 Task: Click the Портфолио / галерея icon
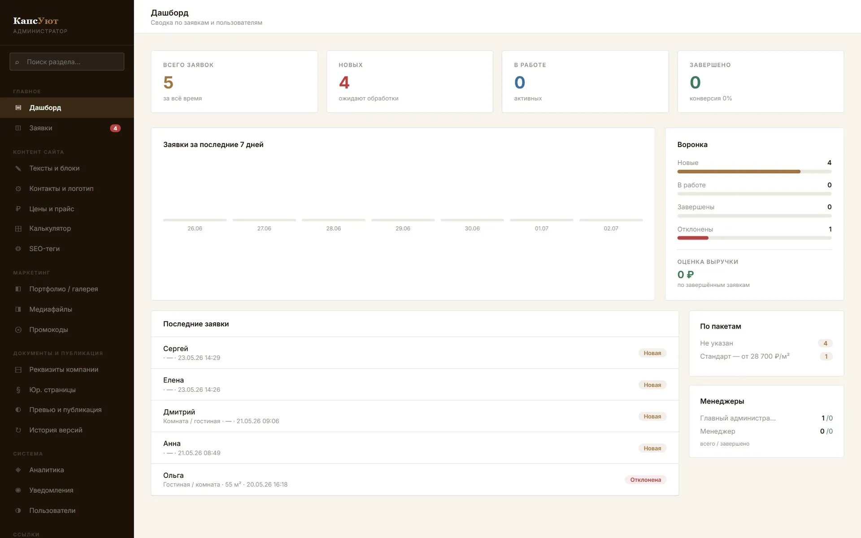click(18, 289)
